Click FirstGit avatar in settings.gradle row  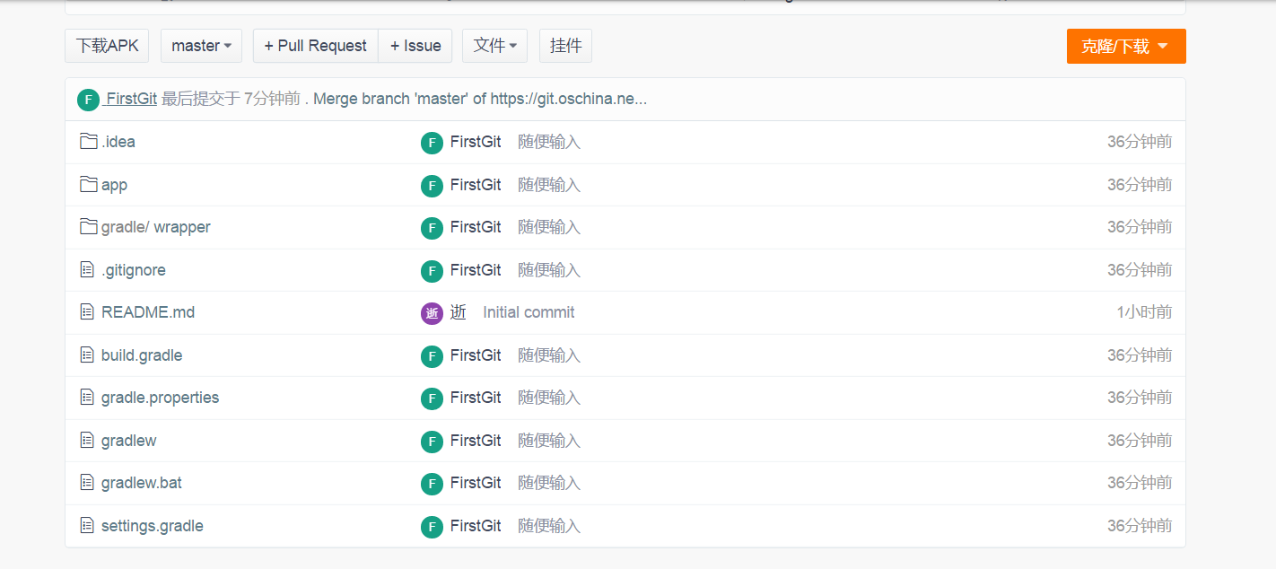432,527
